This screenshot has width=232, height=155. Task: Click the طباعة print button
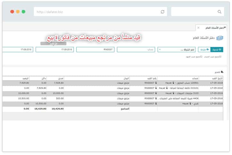[x=204, y=50]
